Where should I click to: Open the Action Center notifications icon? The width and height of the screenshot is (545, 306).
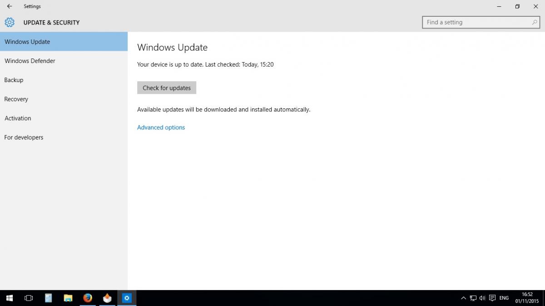(x=492, y=298)
